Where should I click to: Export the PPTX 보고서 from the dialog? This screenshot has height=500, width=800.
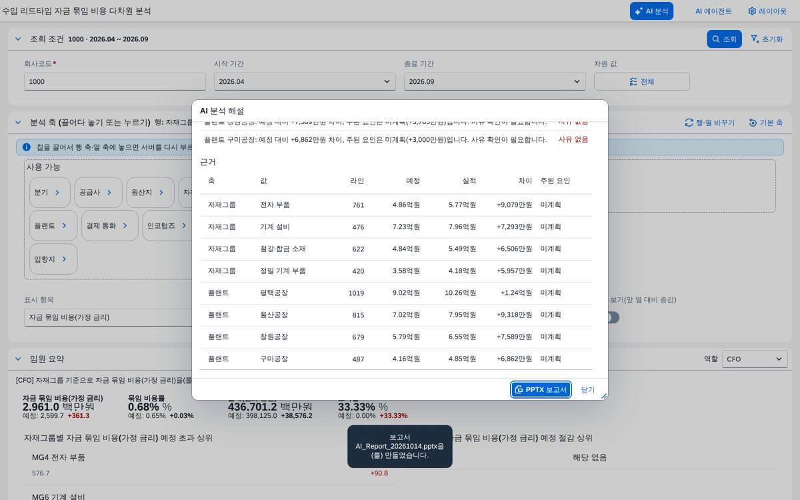pyautogui.click(x=541, y=389)
